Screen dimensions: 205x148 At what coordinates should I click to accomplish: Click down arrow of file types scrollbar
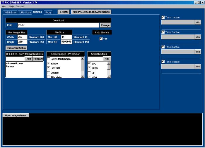(x=109, y=76)
